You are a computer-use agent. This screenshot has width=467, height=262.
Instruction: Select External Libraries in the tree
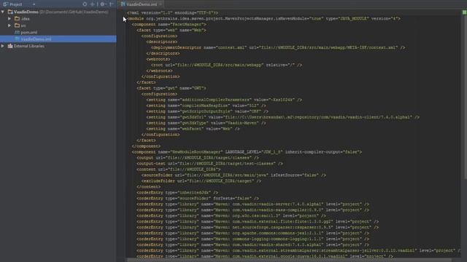tap(29, 46)
